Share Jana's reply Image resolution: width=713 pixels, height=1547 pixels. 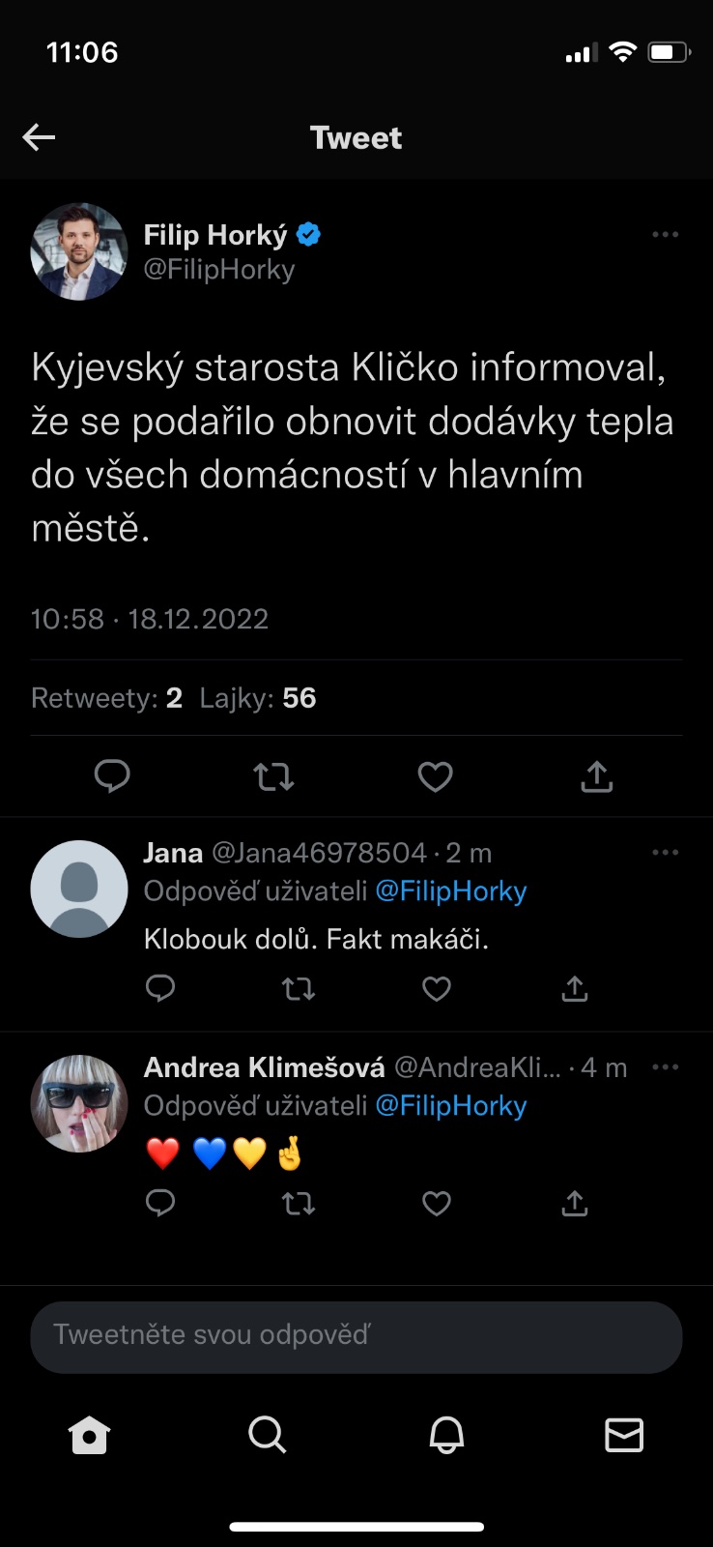575,988
